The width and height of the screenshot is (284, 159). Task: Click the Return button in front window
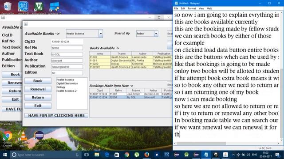(38, 98)
